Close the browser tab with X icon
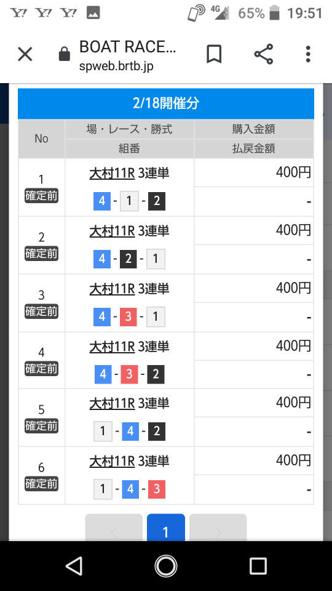 [x=25, y=54]
